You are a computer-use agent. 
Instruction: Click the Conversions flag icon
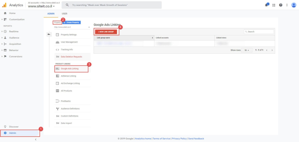(5, 57)
